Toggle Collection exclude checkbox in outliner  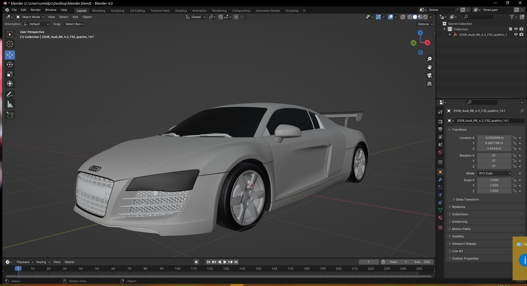click(x=510, y=29)
